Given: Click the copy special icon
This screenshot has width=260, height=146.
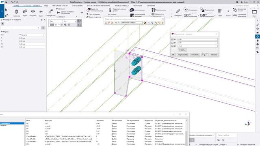Looking at the screenshot, I should coord(186,15).
